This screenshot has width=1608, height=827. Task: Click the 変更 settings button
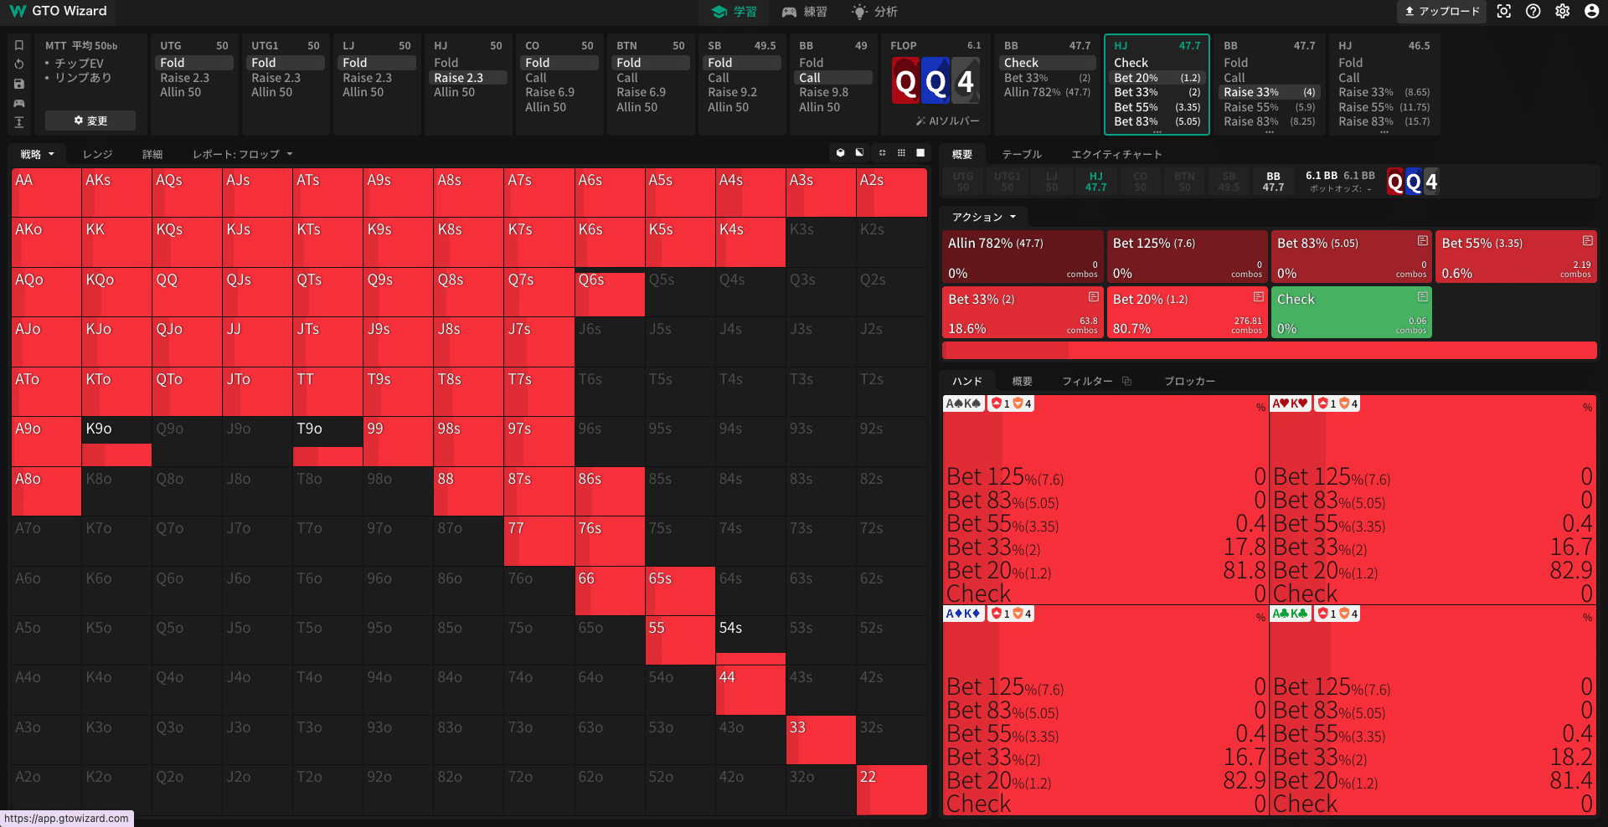click(90, 121)
